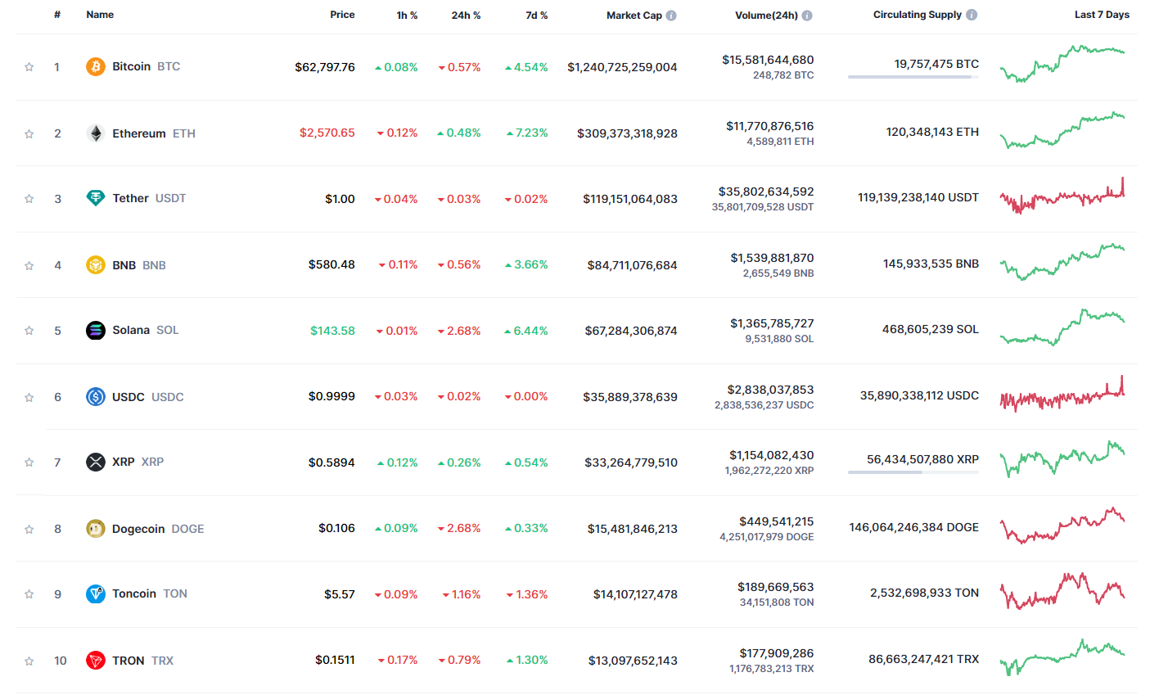Image resolution: width=1168 pixels, height=695 pixels.
Task: Open Tether's last 7 days chart
Action: click(1062, 196)
